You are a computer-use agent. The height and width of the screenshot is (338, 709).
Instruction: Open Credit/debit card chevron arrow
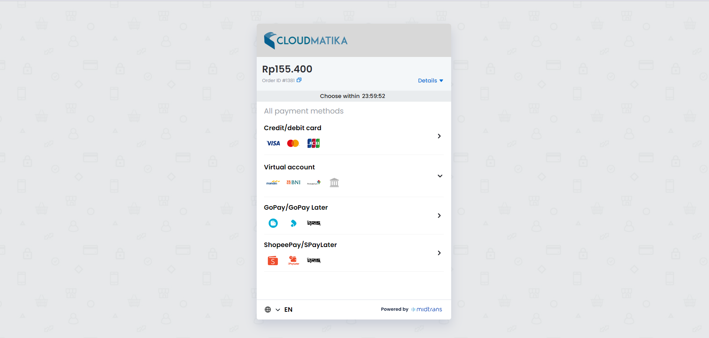pos(439,136)
